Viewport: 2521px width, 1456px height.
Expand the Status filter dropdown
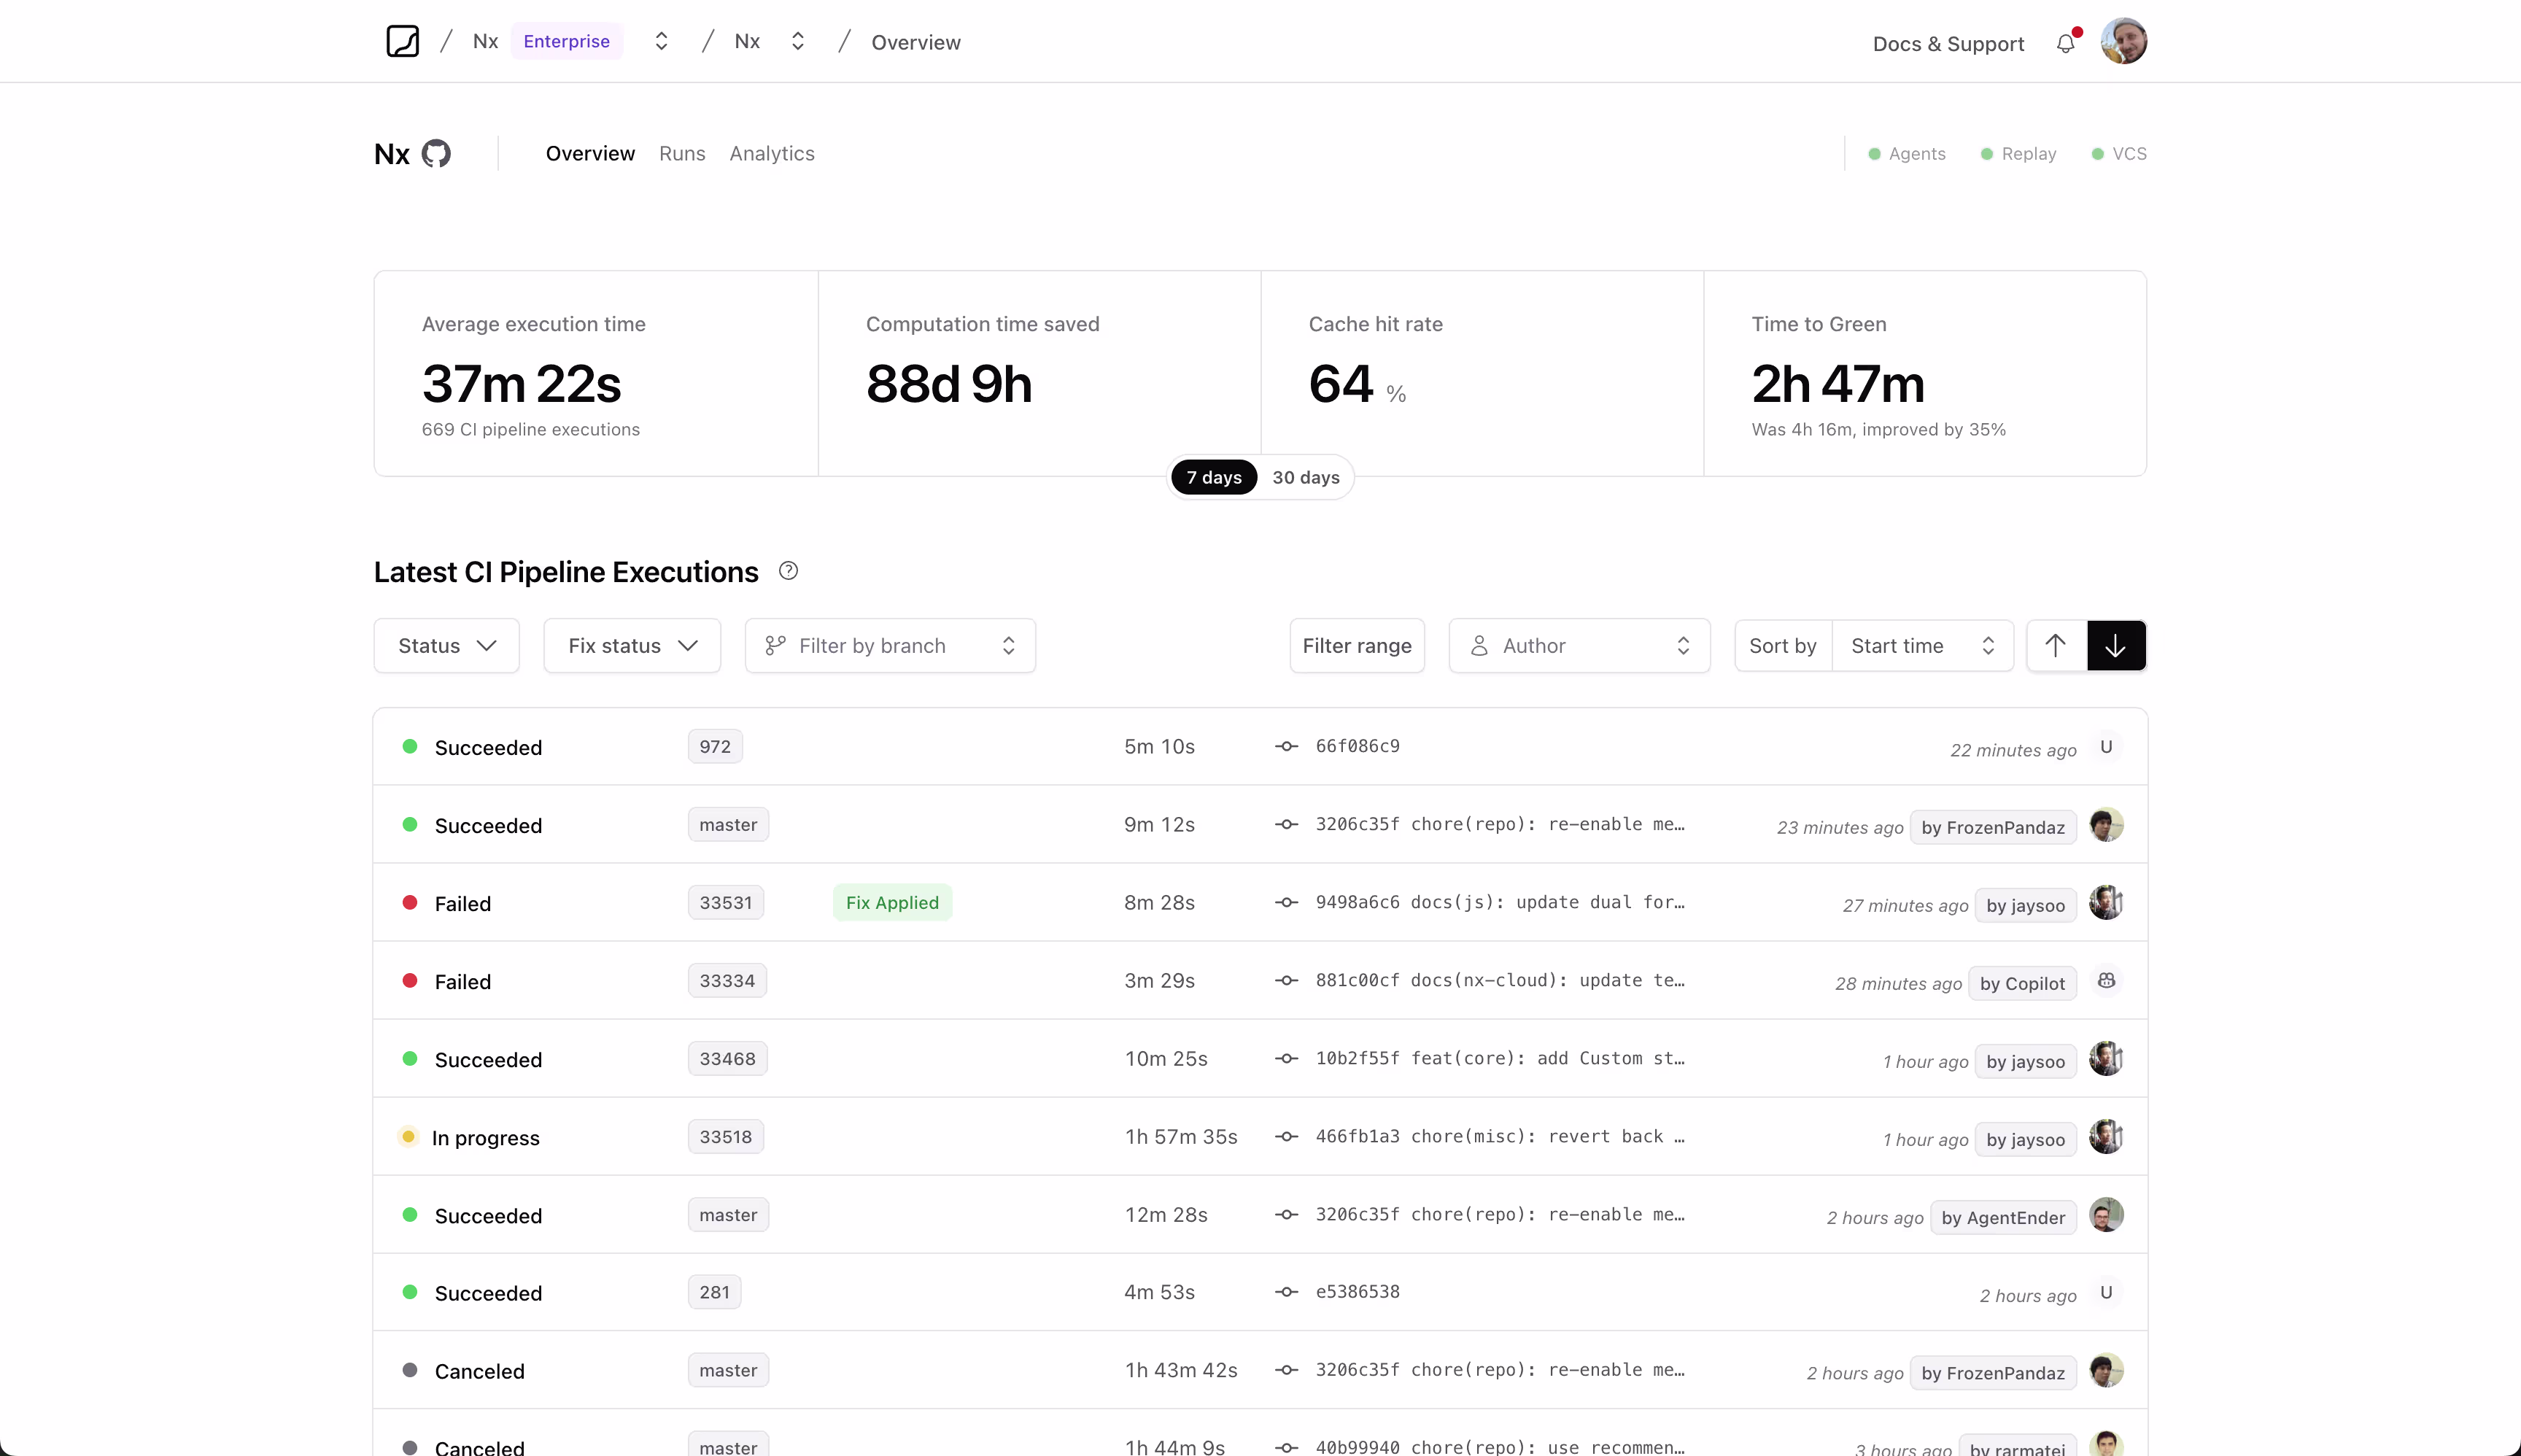[446, 645]
